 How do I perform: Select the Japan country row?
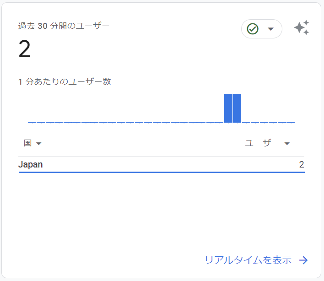point(162,165)
